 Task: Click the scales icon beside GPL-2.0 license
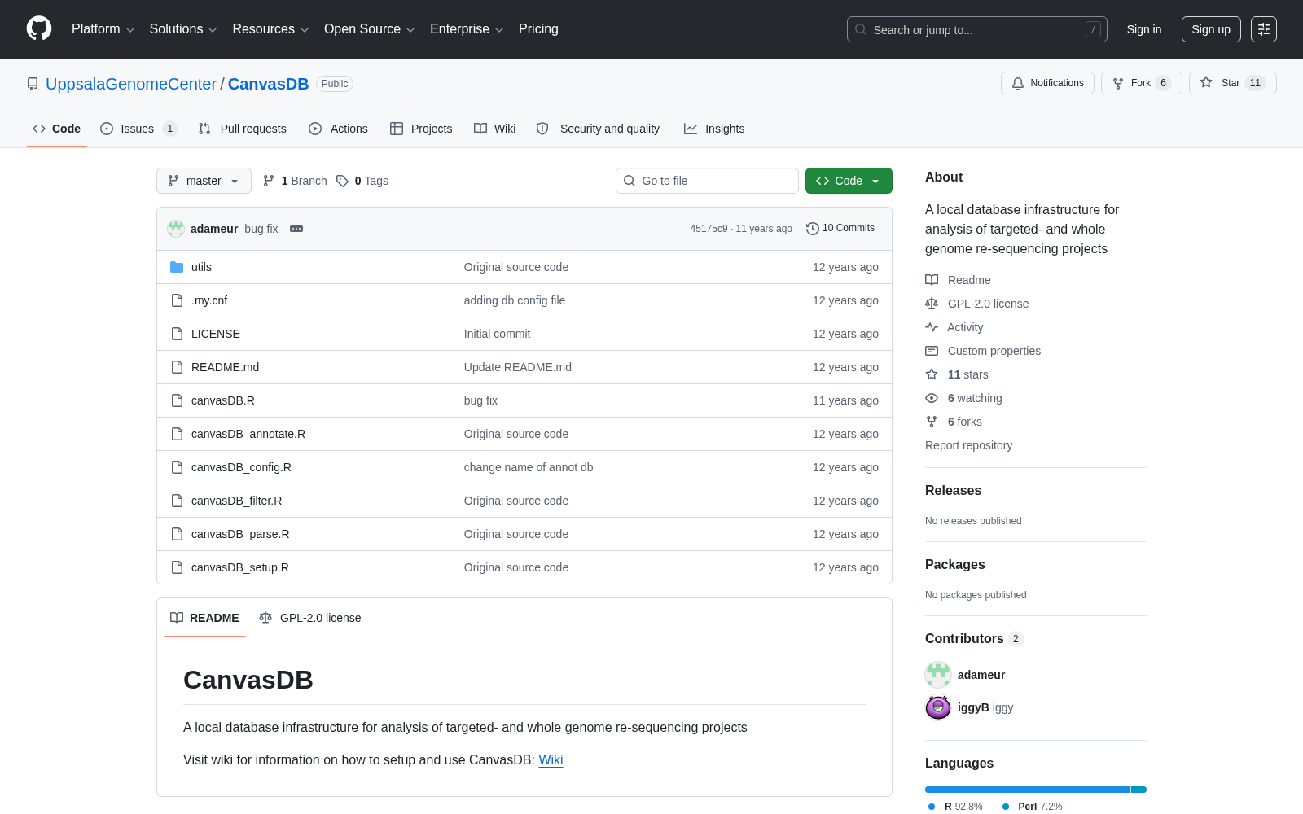[932, 304]
